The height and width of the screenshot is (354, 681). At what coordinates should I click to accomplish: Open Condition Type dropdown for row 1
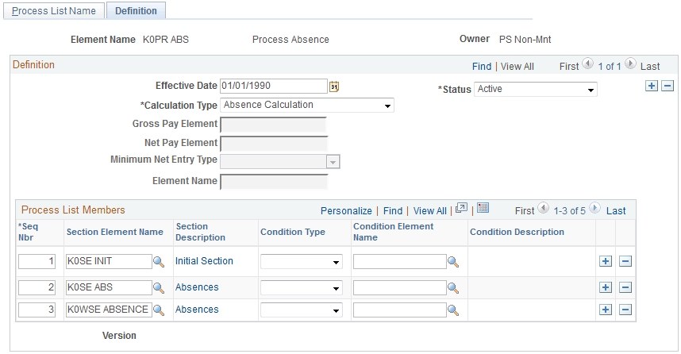(x=301, y=262)
